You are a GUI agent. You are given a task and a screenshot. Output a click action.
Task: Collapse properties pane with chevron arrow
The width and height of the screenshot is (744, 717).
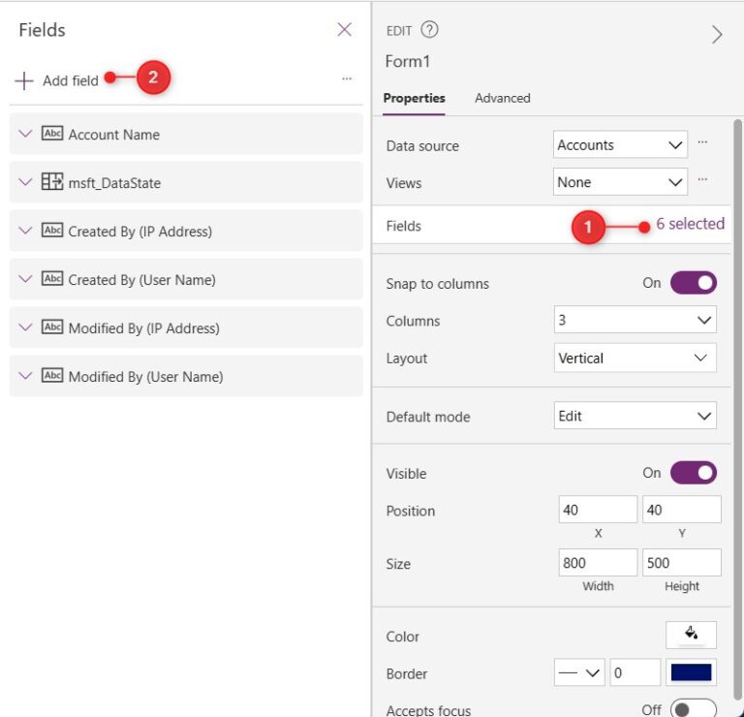coord(717,35)
